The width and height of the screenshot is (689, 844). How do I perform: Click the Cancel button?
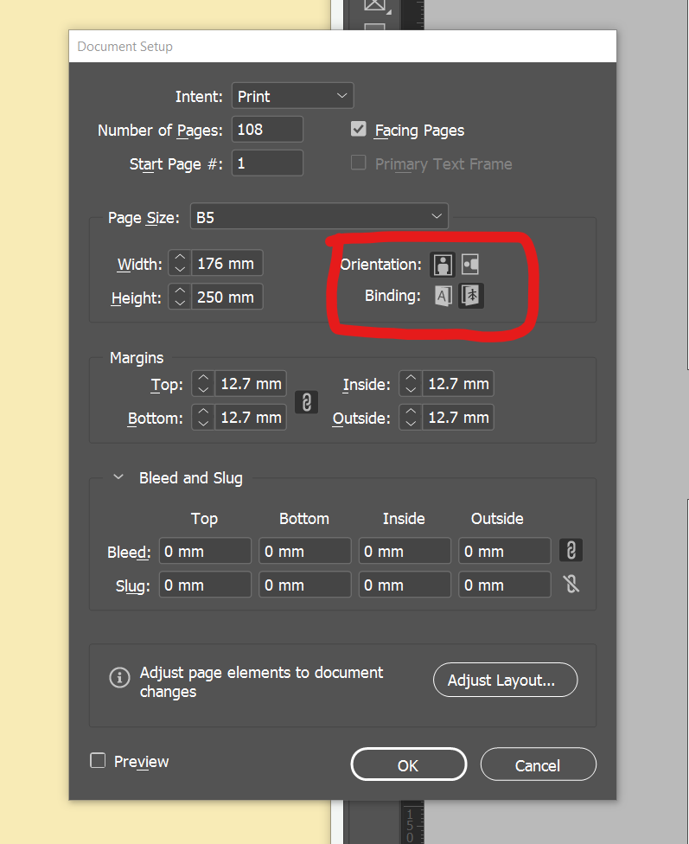pyautogui.click(x=539, y=764)
